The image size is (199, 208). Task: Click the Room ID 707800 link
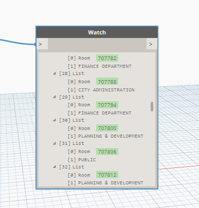(107, 128)
